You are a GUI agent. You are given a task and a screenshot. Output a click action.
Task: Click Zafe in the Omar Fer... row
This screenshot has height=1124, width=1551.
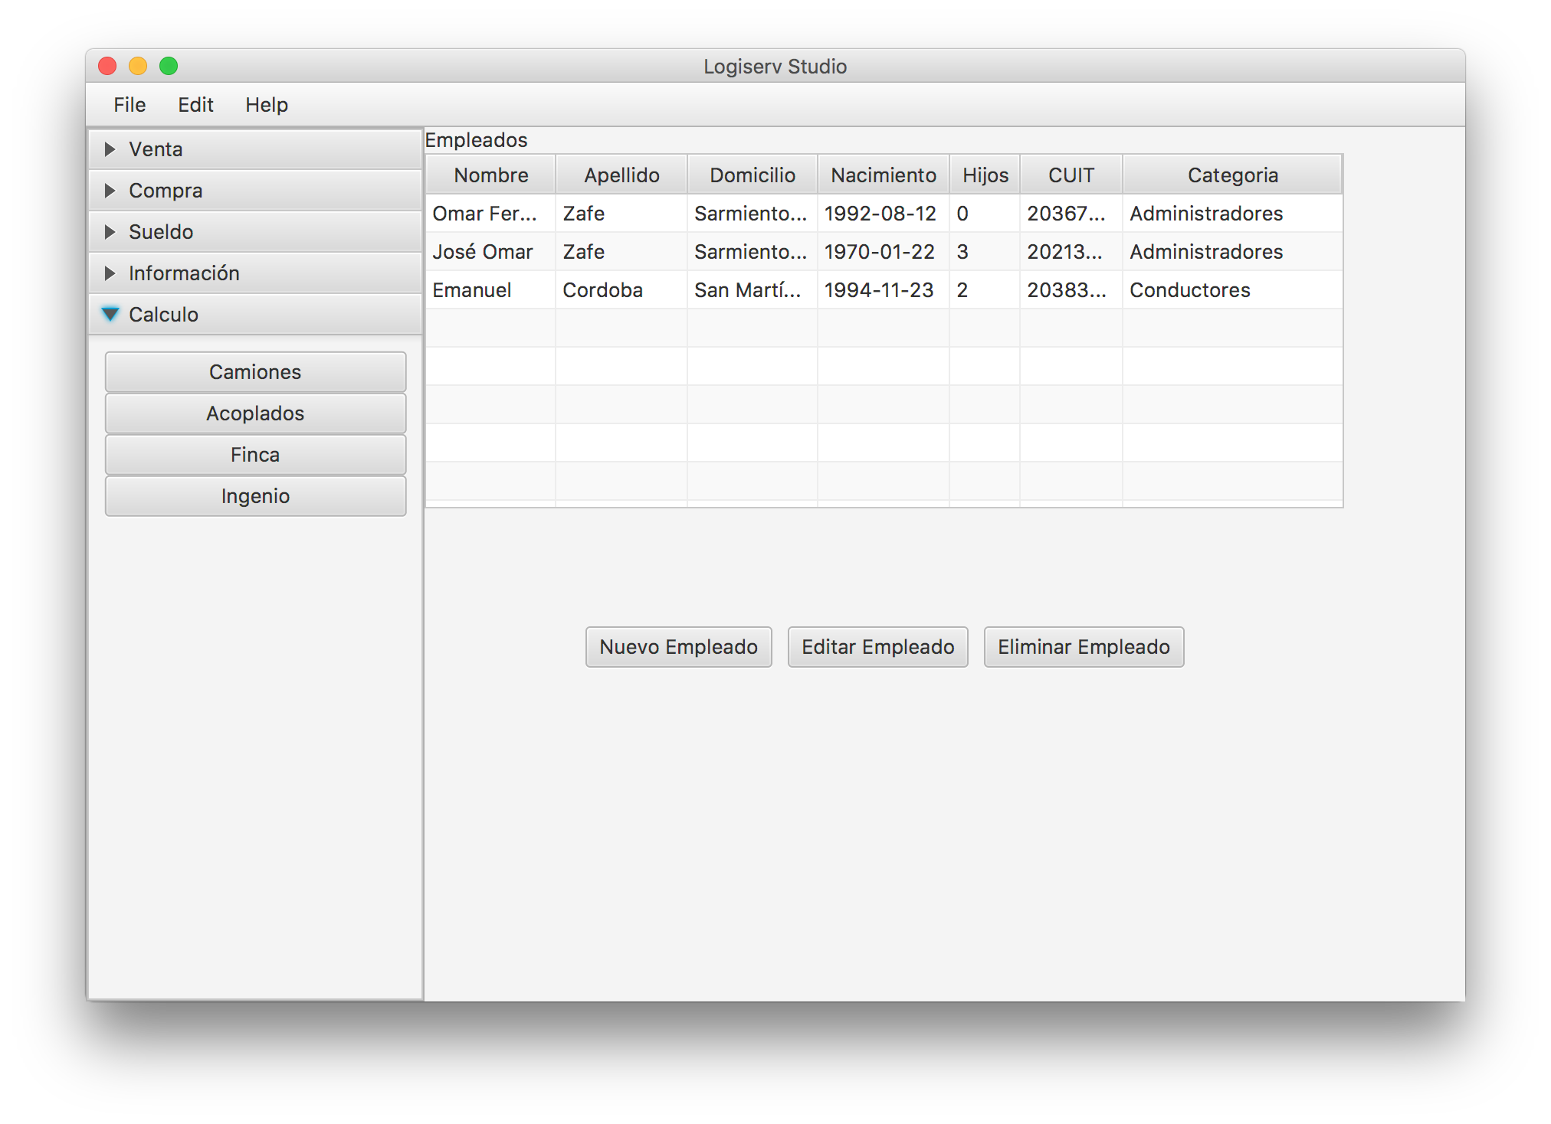point(621,214)
